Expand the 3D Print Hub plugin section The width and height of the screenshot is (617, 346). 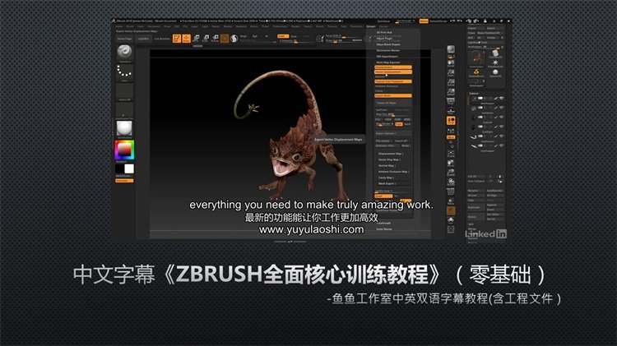pyautogui.click(x=384, y=33)
